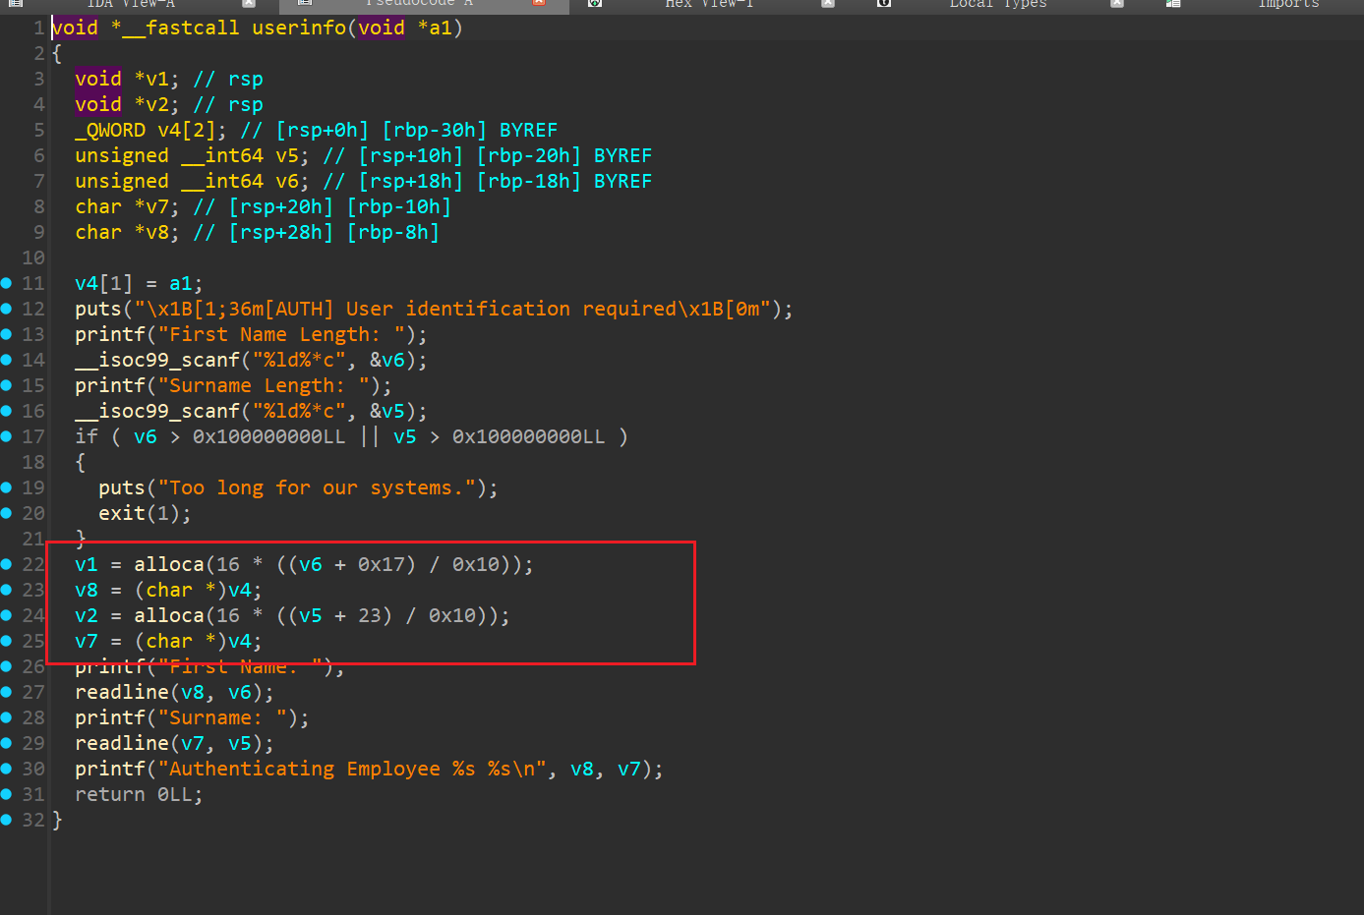Click &v6 argument in first scanf call
Image resolution: width=1364 pixels, height=915 pixels.
387,360
